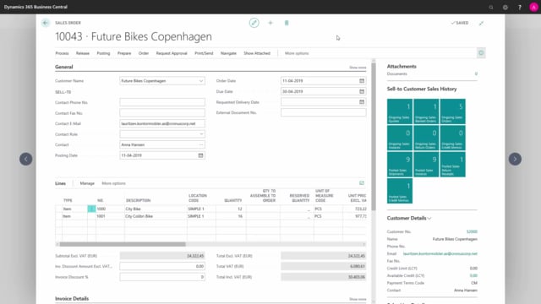Maximize the Lines section icon
Viewport: 541px width, 304px height.
(362, 183)
